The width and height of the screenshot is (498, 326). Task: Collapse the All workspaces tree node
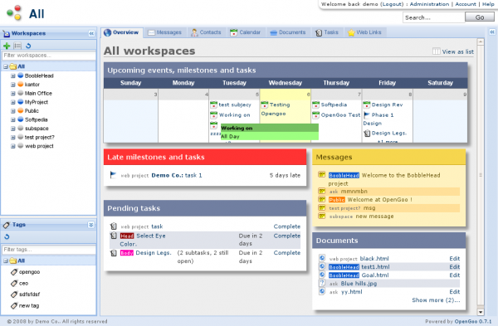pos(6,66)
